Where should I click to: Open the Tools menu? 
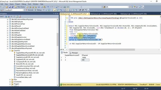(29, 4)
